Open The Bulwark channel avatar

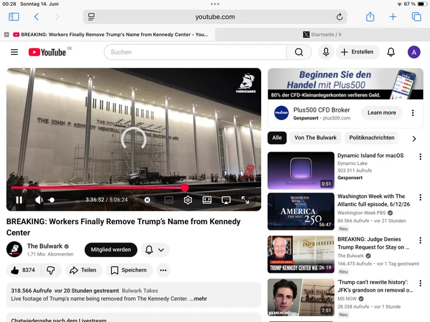[15, 249]
